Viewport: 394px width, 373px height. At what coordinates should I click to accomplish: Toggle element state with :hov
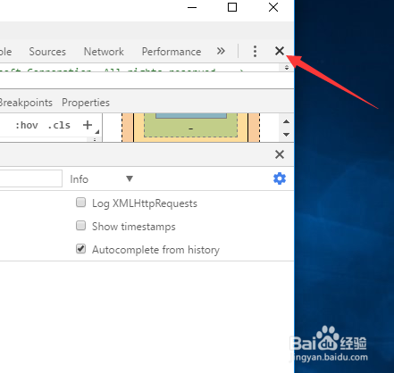pyautogui.click(x=27, y=125)
